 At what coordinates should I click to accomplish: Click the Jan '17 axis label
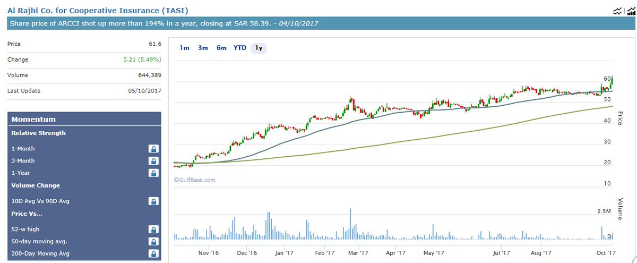click(x=285, y=253)
